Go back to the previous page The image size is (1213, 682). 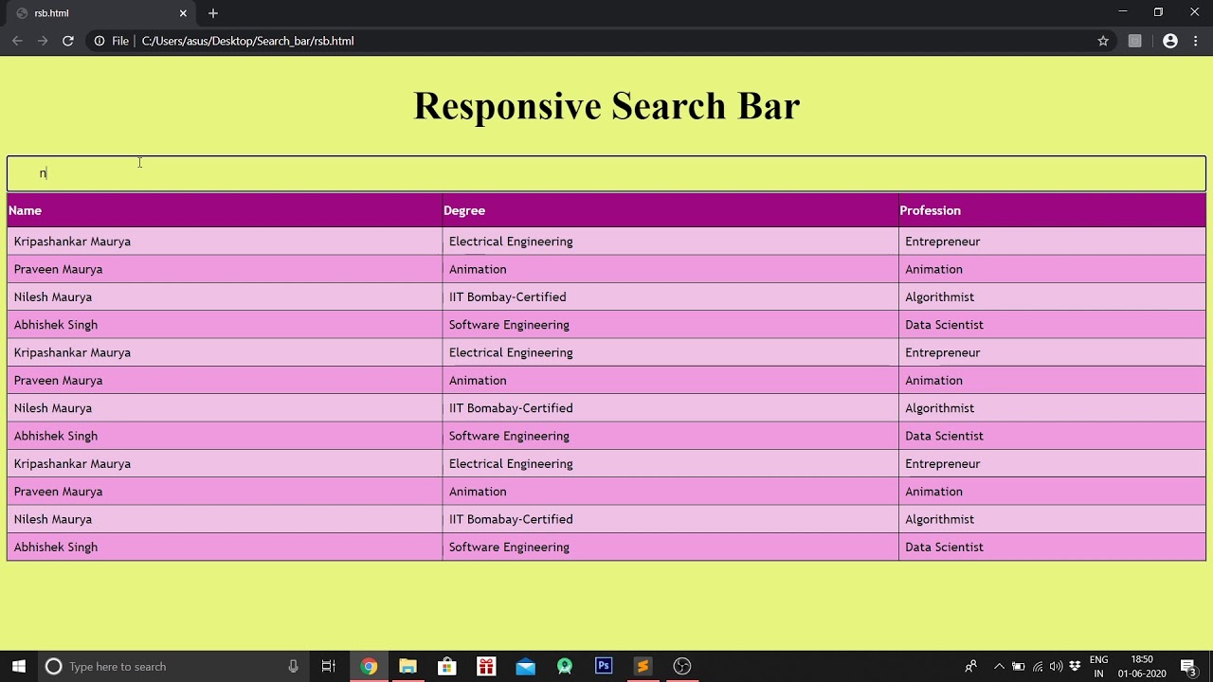17,41
